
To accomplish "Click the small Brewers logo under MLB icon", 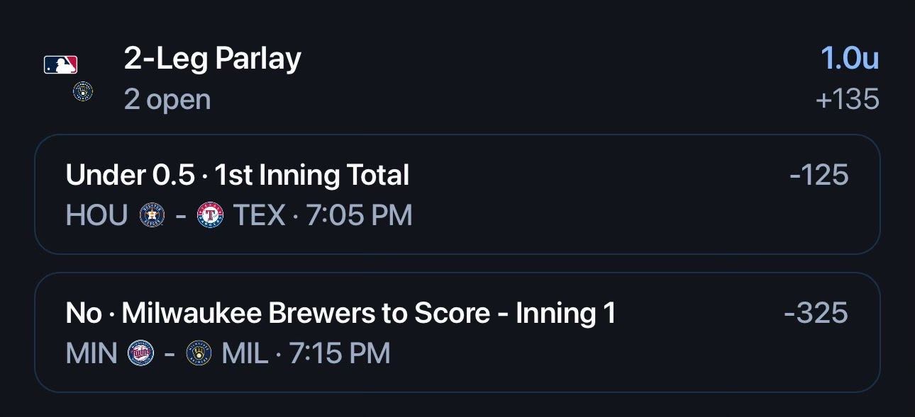I will point(83,91).
